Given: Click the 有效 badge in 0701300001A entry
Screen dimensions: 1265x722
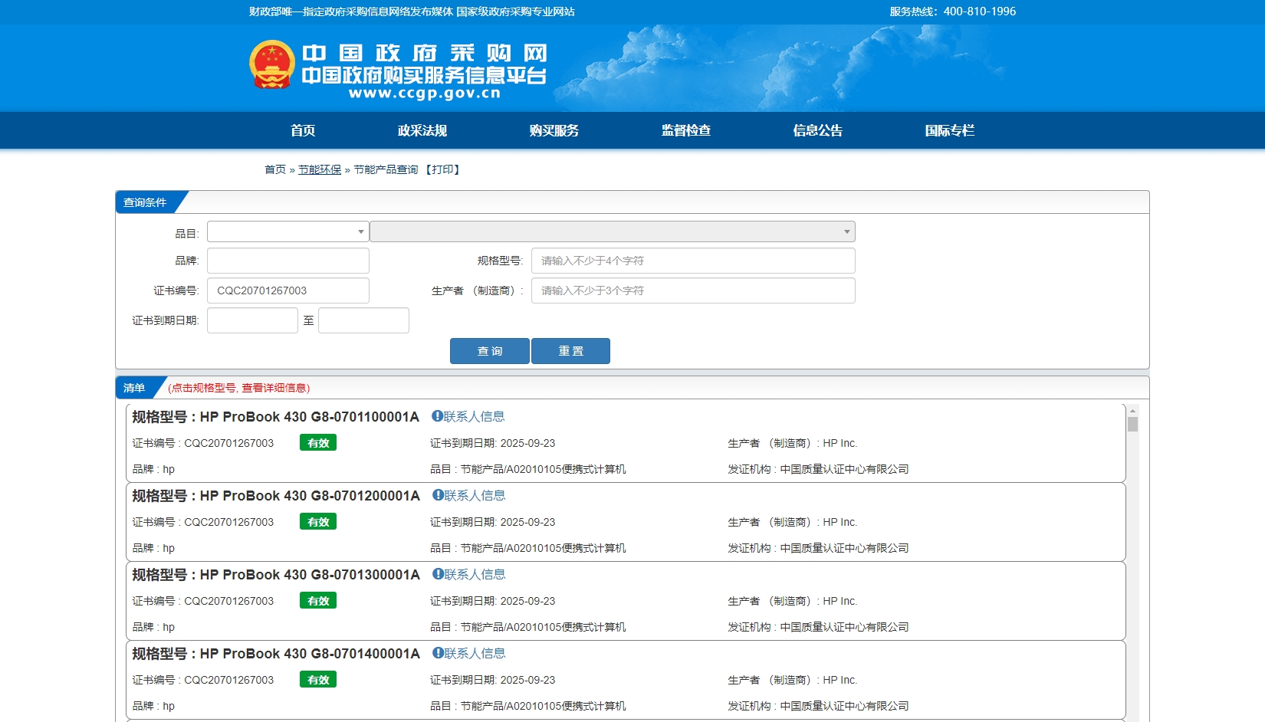Looking at the screenshot, I should pyautogui.click(x=318, y=601).
